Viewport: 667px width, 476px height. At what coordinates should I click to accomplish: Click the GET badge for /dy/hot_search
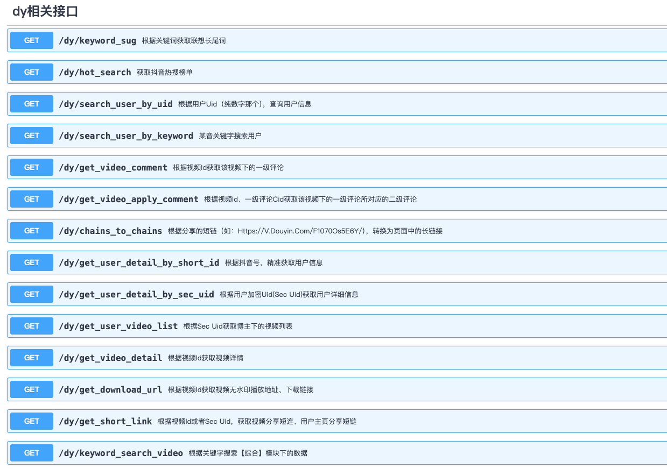point(32,72)
